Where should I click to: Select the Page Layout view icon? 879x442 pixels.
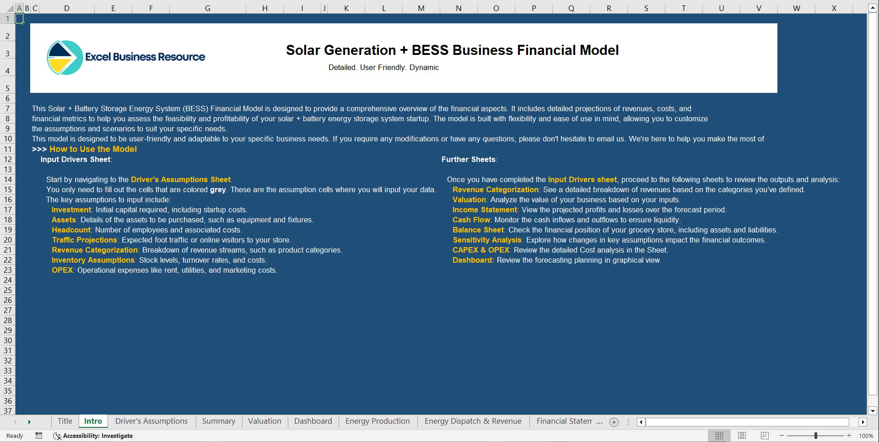[741, 436]
